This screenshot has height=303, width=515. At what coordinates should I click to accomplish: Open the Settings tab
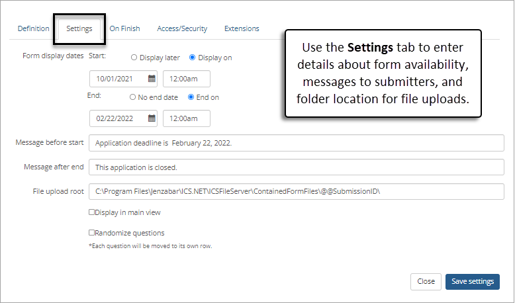click(79, 29)
